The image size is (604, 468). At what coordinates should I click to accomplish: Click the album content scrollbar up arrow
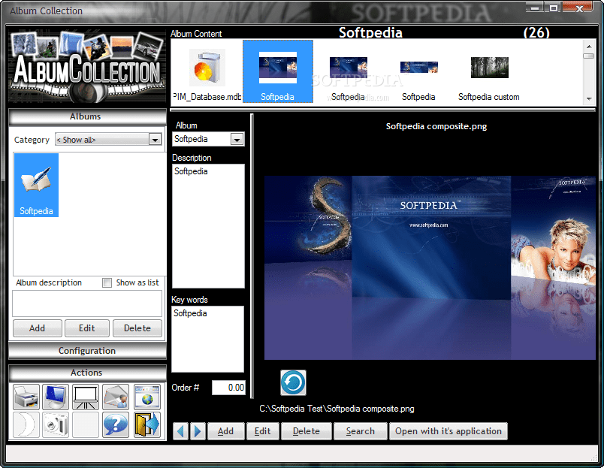pyautogui.click(x=589, y=47)
